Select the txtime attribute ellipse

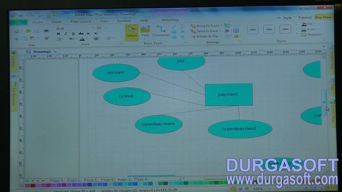[127, 97]
